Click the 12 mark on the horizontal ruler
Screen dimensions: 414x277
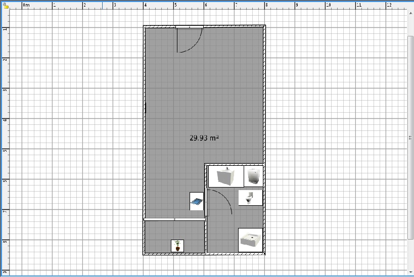coord(389,5)
